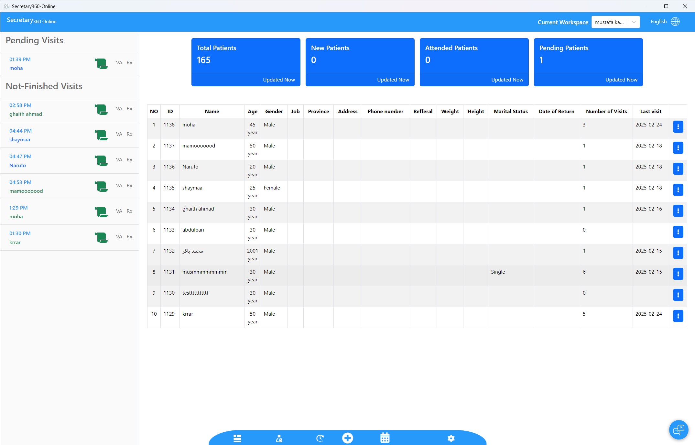The image size is (695, 445).
Task: Select the Pending Patients card
Action: click(x=588, y=62)
